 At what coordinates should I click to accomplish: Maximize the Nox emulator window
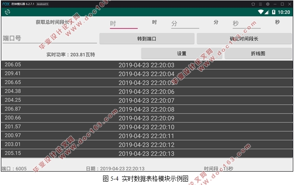(x=282, y=4)
